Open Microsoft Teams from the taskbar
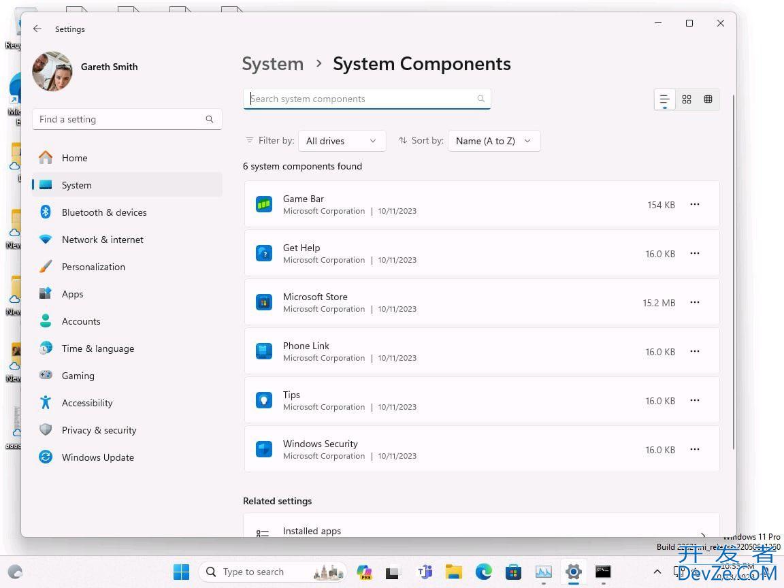Viewport: 784px width, 588px height. pos(425,572)
